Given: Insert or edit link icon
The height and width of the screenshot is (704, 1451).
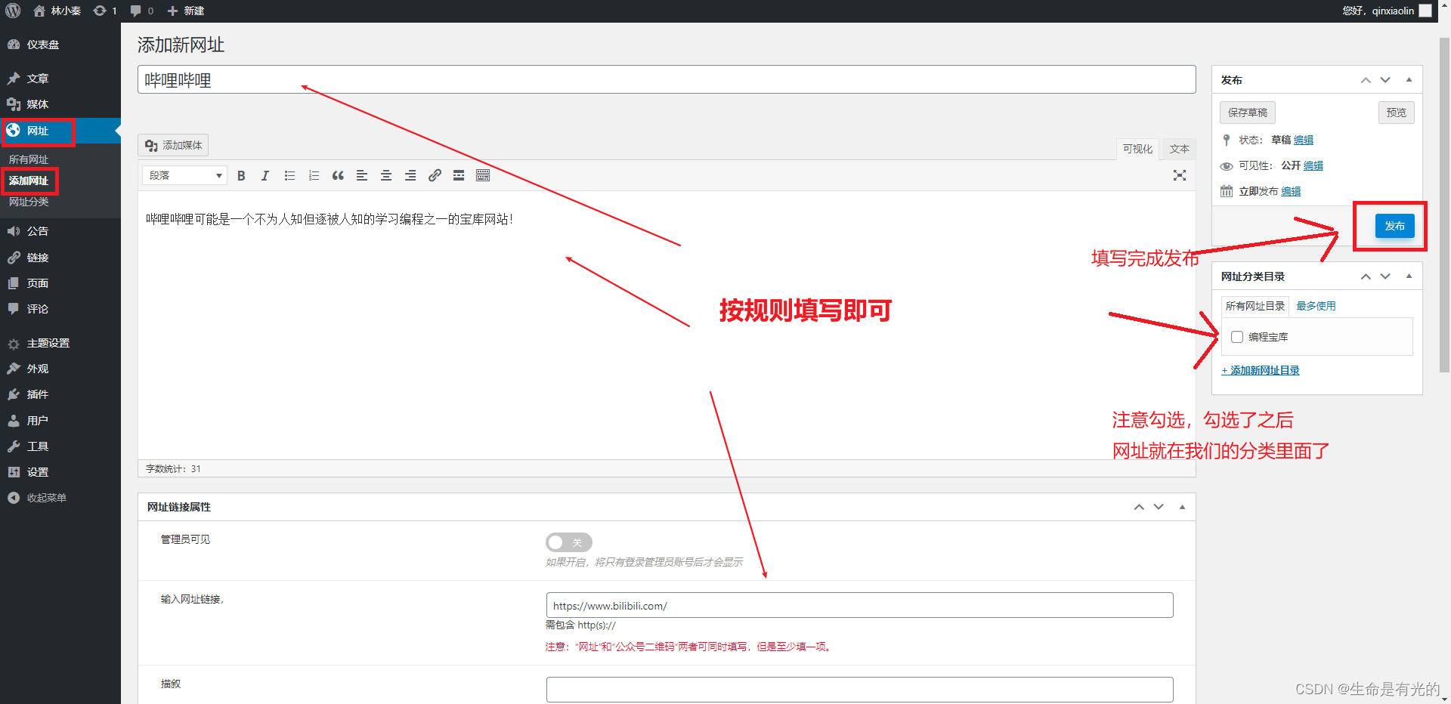Looking at the screenshot, I should (435, 175).
